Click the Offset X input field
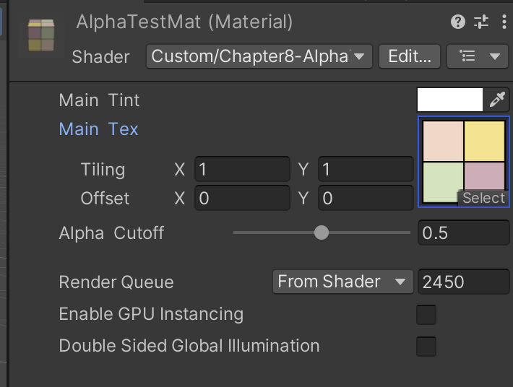The width and height of the screenshot is (513, 387). click(242, 198)
